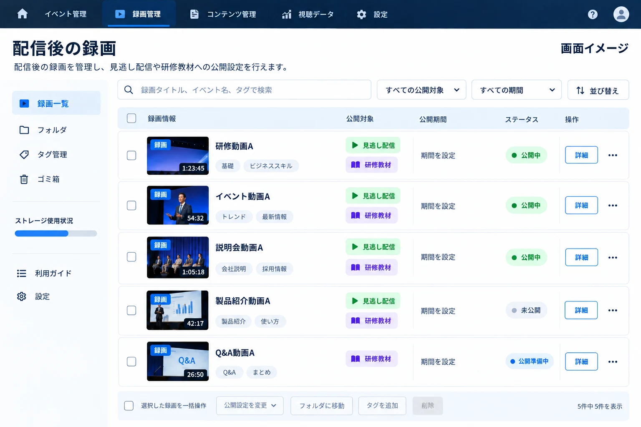Open the user account avatar
This screenshot has width=641, height=427.
(x=621, y=14)
